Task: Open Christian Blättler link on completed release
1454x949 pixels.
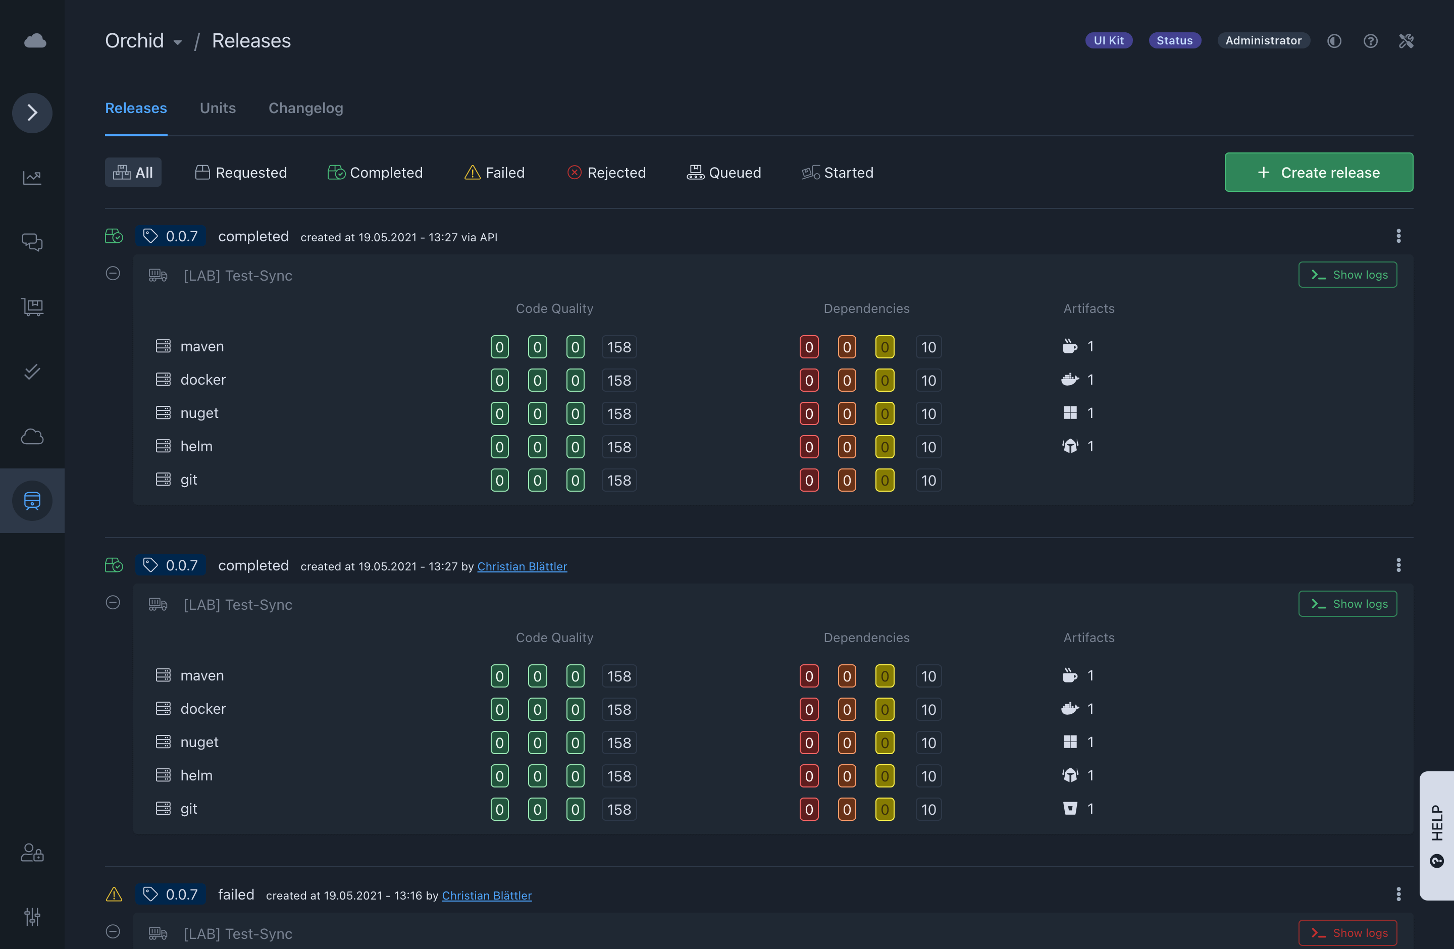Action: tap(522, 566)
